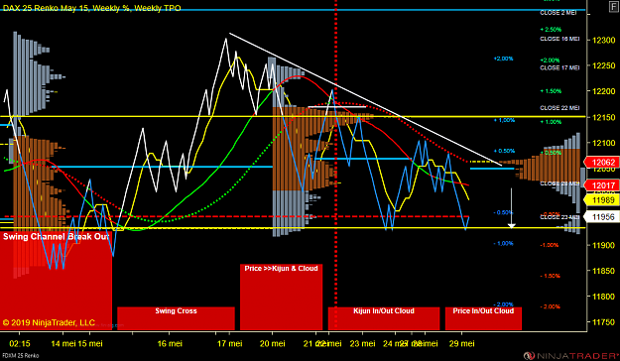Click 11800 on the price axis
The image size is (620, 361).
604,297
